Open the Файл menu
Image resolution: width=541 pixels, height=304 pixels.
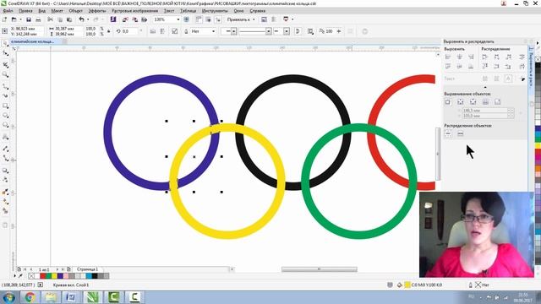(x=8, y=11)
